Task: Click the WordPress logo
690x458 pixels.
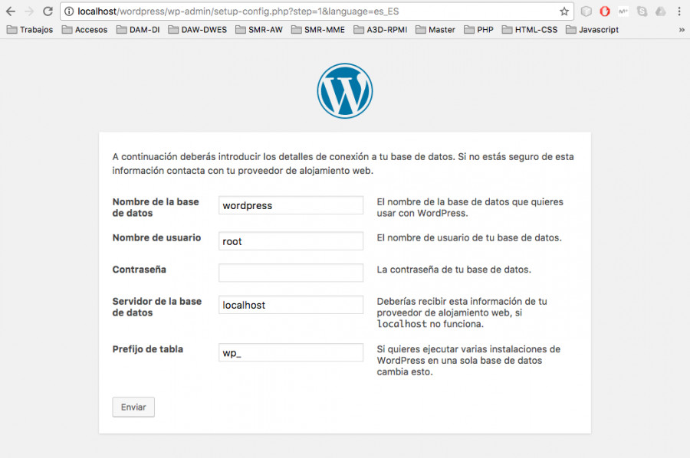Action: point(344,91)
